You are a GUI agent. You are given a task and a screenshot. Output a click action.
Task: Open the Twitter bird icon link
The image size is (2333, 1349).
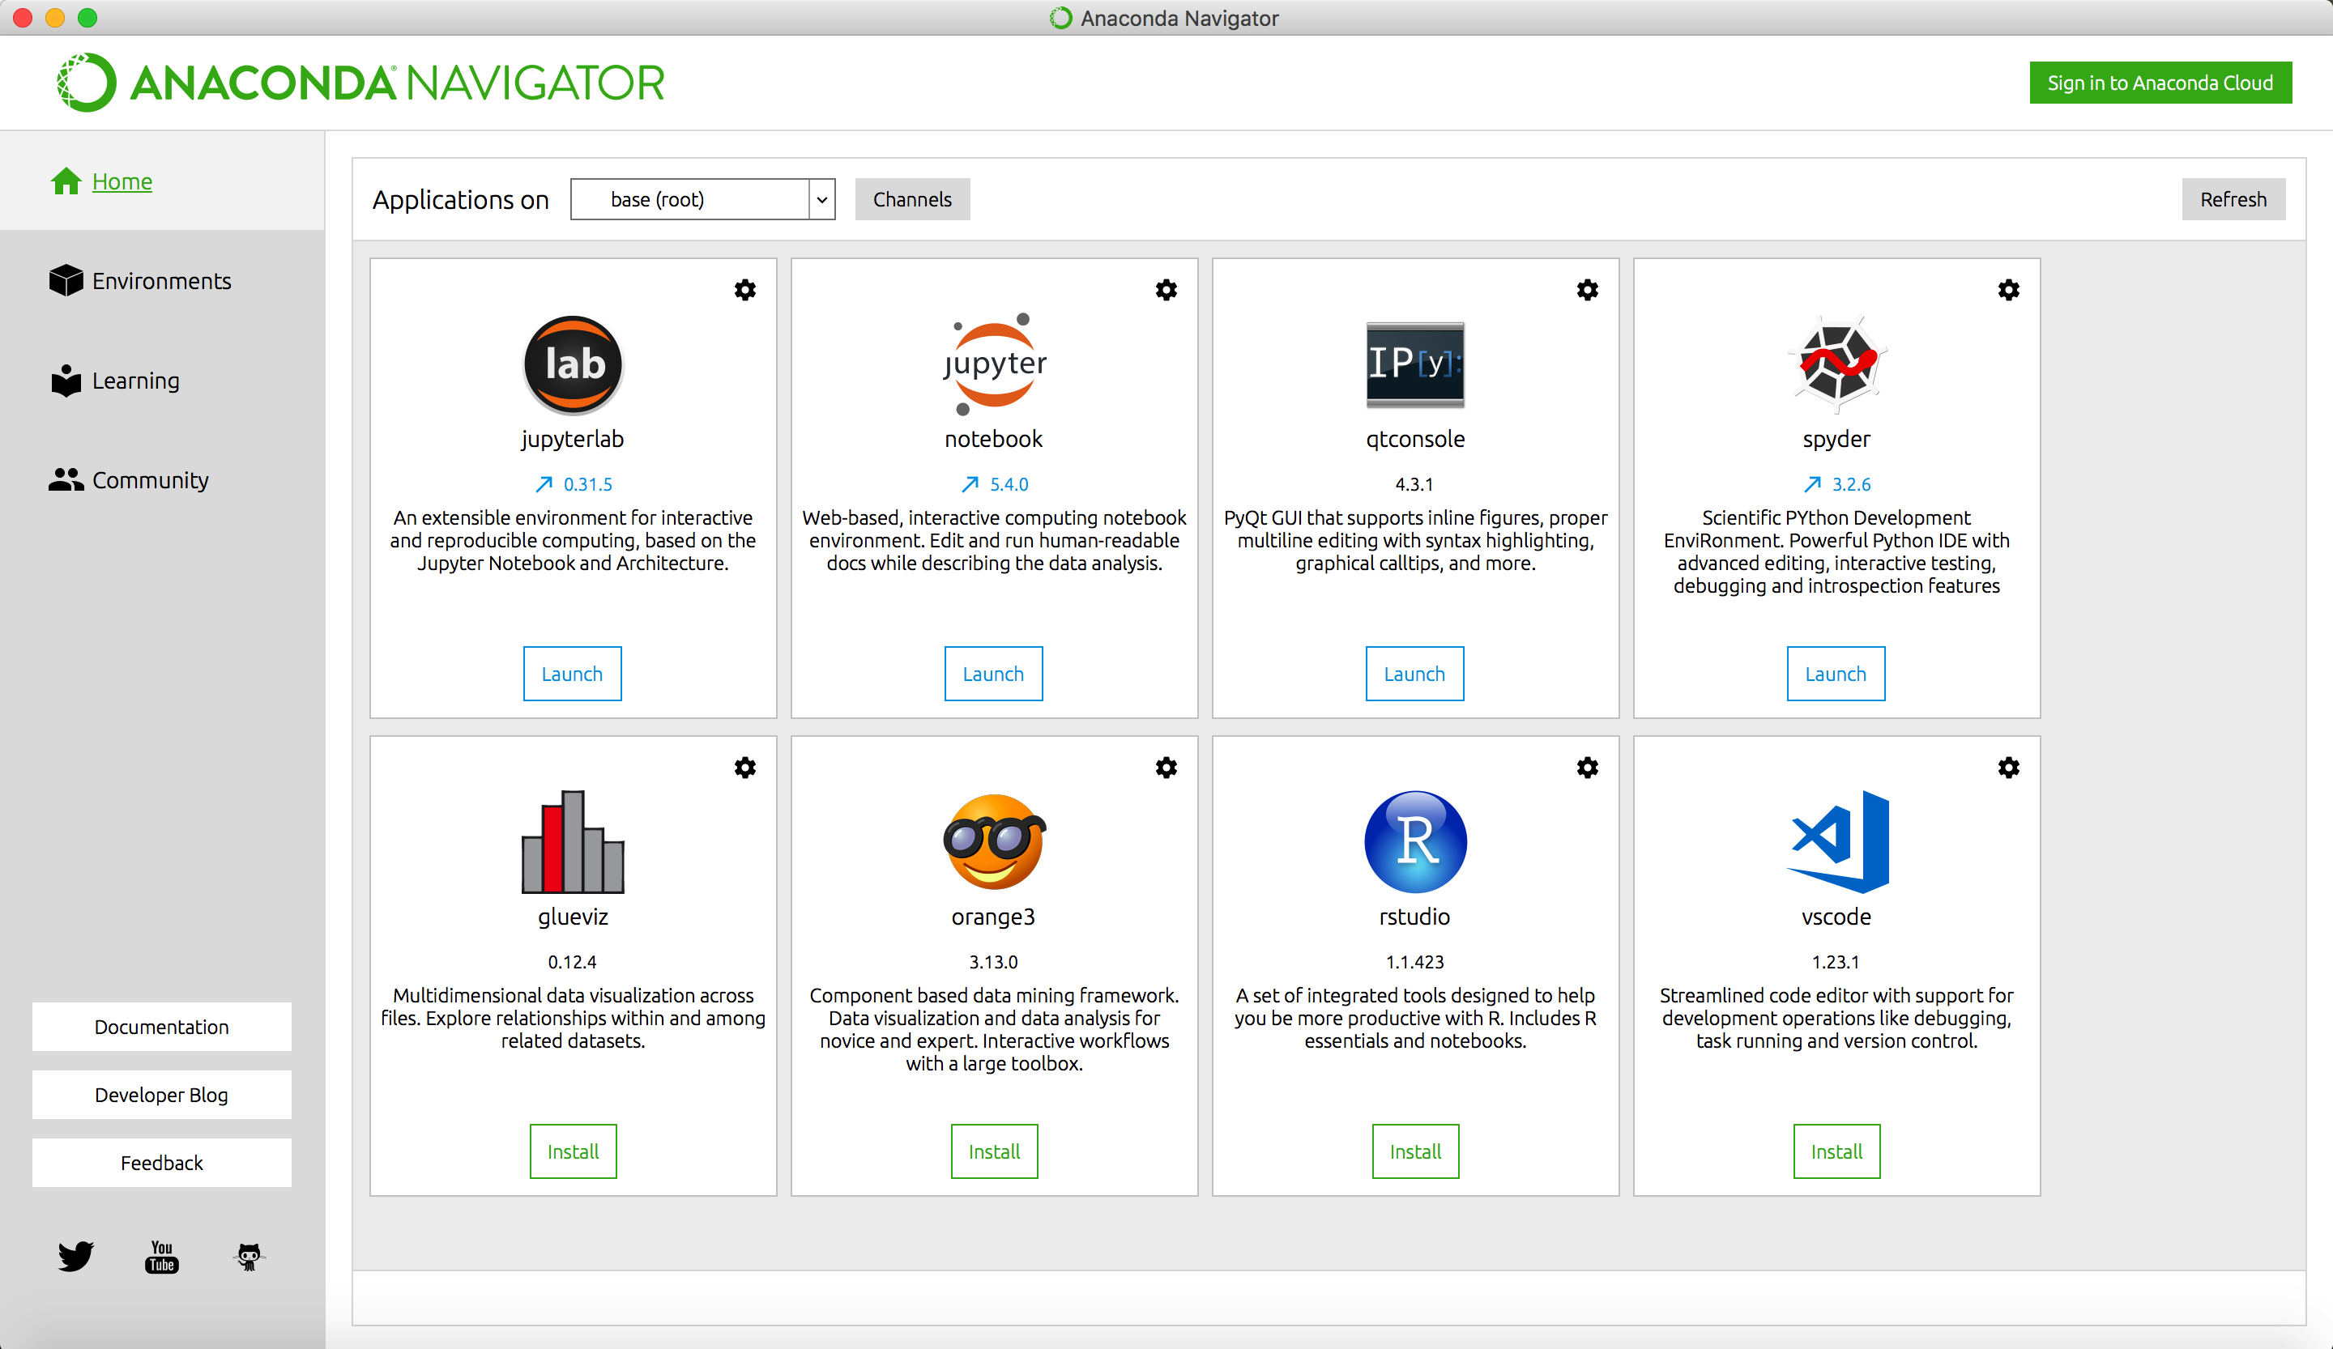pos(76,1256)
